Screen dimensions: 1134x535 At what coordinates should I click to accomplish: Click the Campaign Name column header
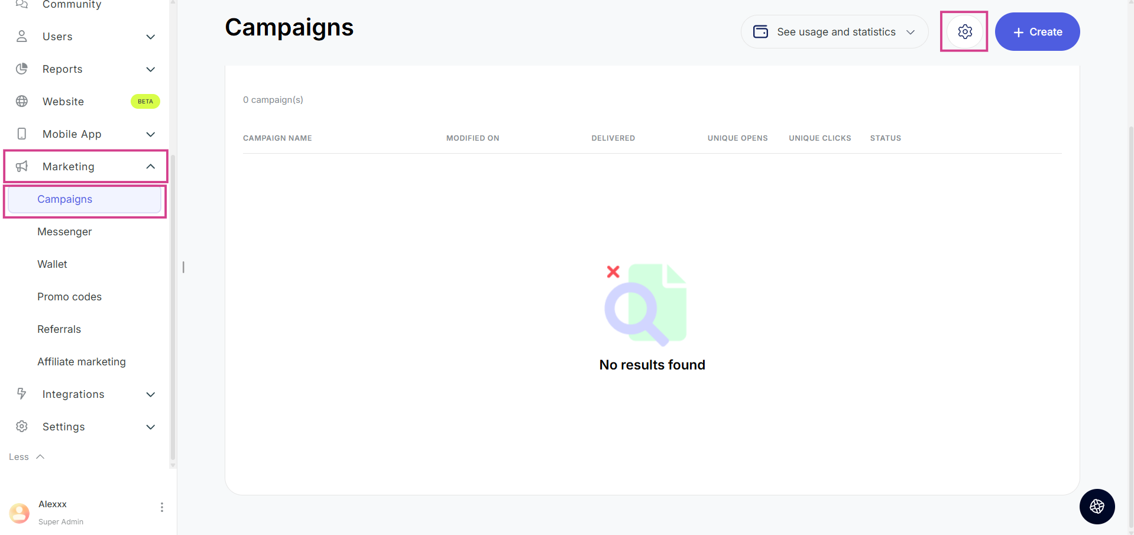(x=277, y=138)
